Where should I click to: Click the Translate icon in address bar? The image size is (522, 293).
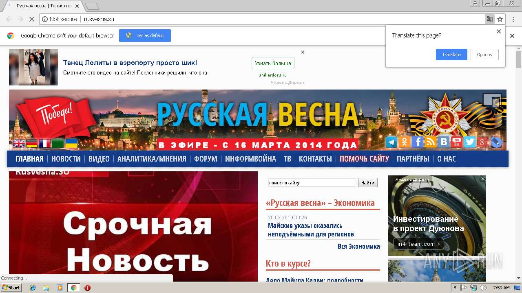[x=489, y=19]
